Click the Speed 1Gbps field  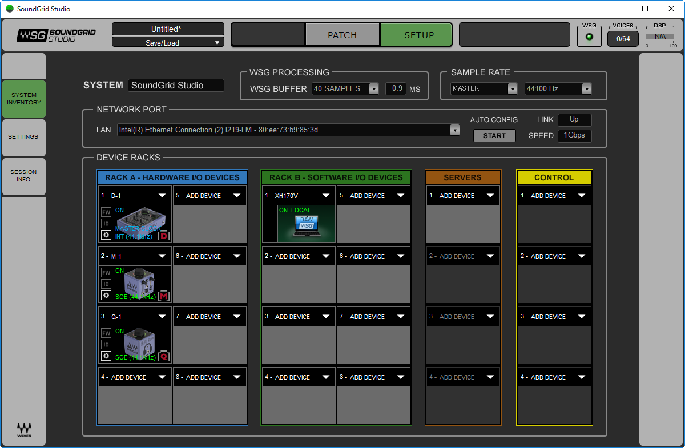point(574,136)
